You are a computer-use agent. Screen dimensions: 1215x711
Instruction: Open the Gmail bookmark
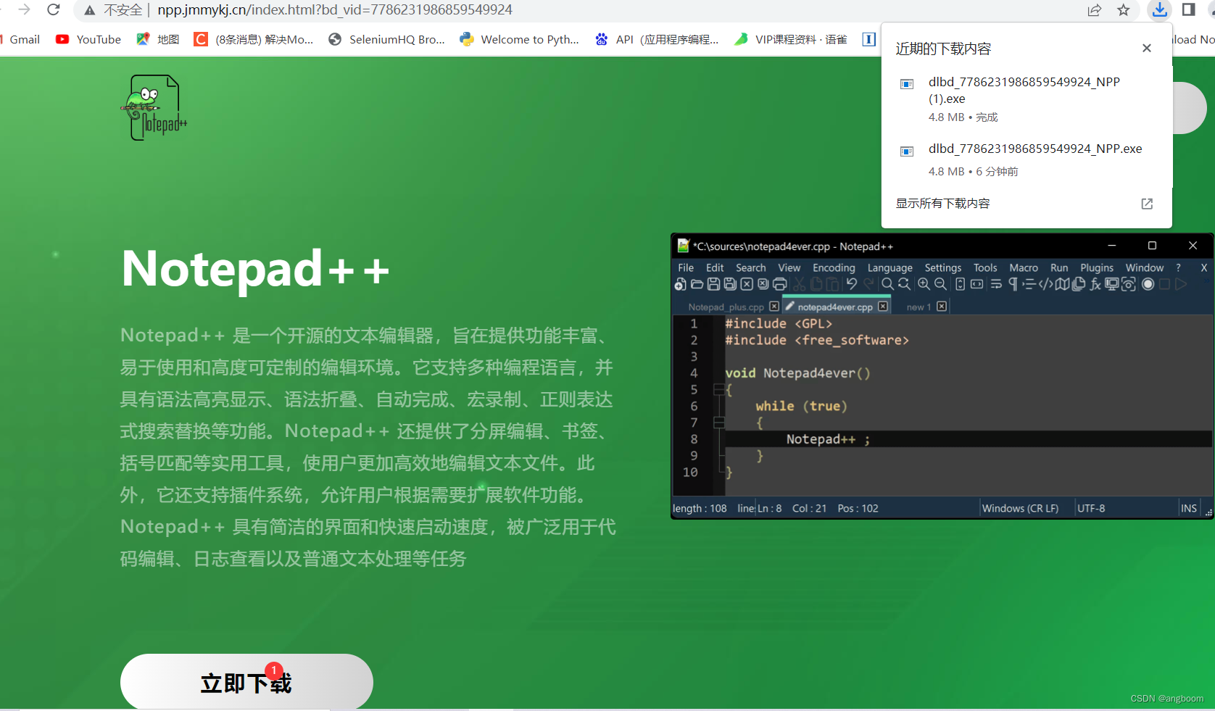pos(20,39)
